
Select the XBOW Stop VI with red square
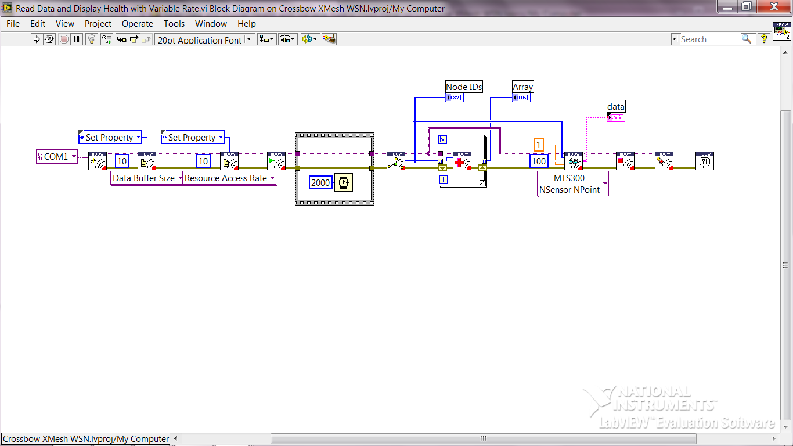click(x=625, y=160)
